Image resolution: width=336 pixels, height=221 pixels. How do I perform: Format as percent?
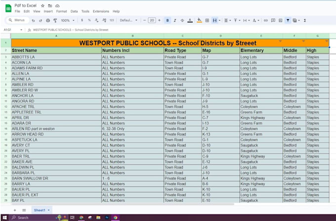coord(89,20)
